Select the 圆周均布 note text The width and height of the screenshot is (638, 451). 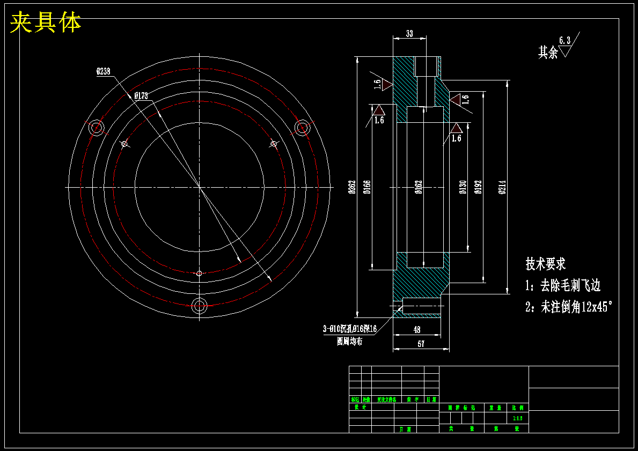(x=349, y=342)
